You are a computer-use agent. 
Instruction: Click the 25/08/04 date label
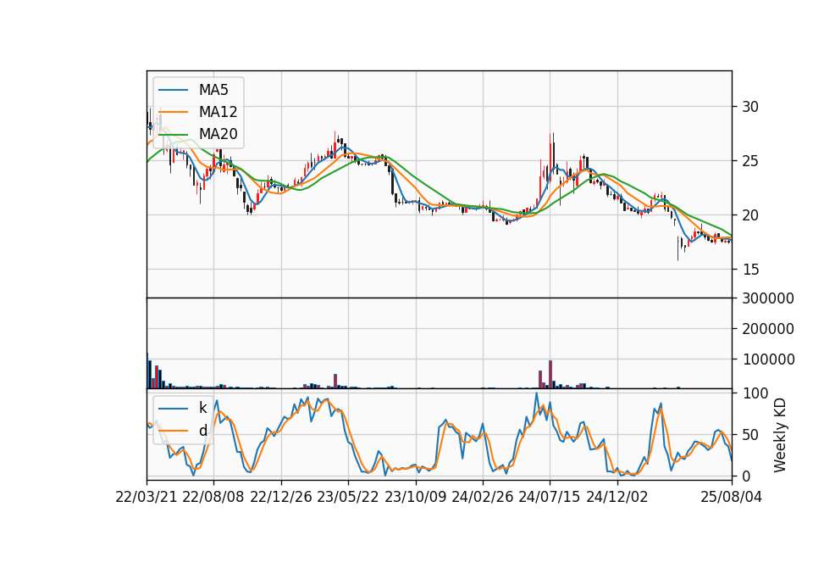point(731,497)
